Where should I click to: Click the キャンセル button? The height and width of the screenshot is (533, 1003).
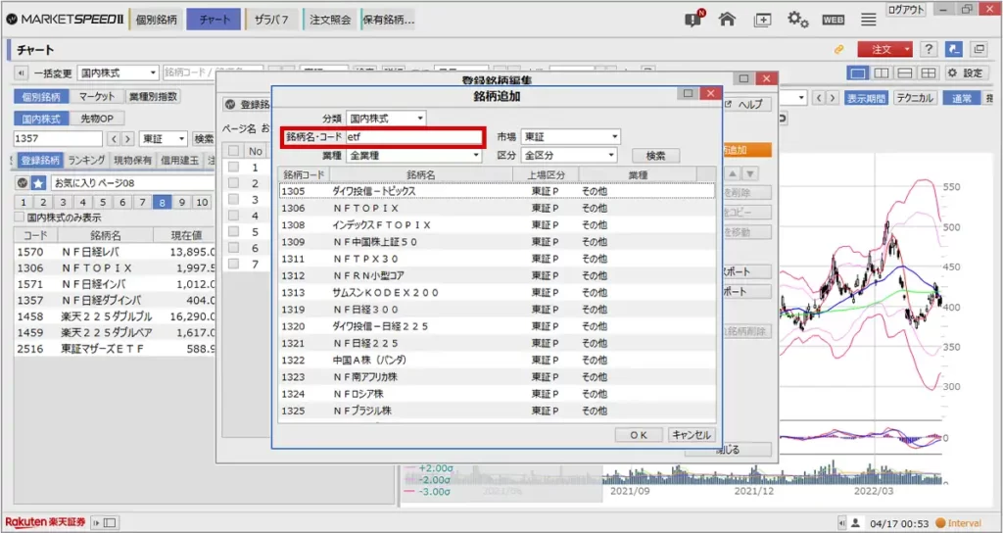[x=691, y=435]
